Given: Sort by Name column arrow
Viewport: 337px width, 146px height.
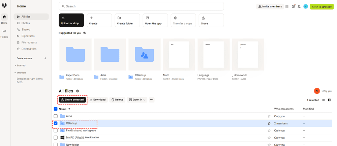Looking at the screenshot, I should (x=69, y=109).
